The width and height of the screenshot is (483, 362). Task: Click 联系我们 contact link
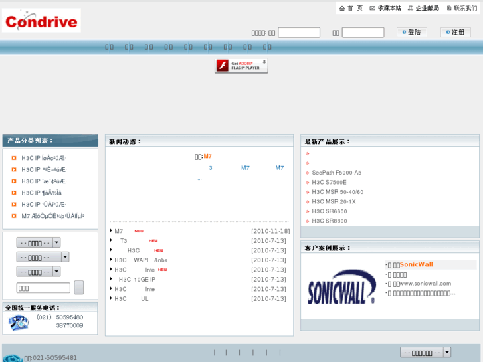[462, 8]
